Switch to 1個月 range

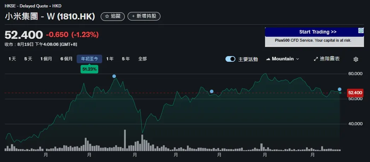click(46, 59)
